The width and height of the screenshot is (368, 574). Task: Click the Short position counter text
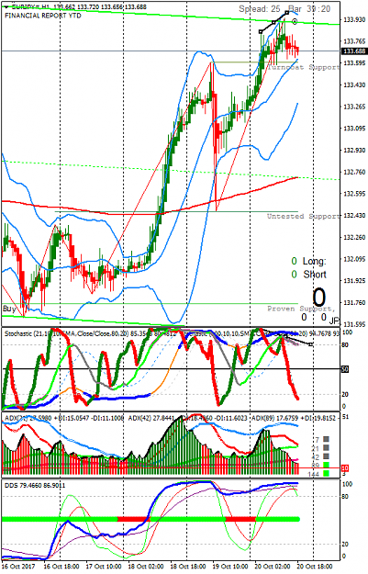314,275
